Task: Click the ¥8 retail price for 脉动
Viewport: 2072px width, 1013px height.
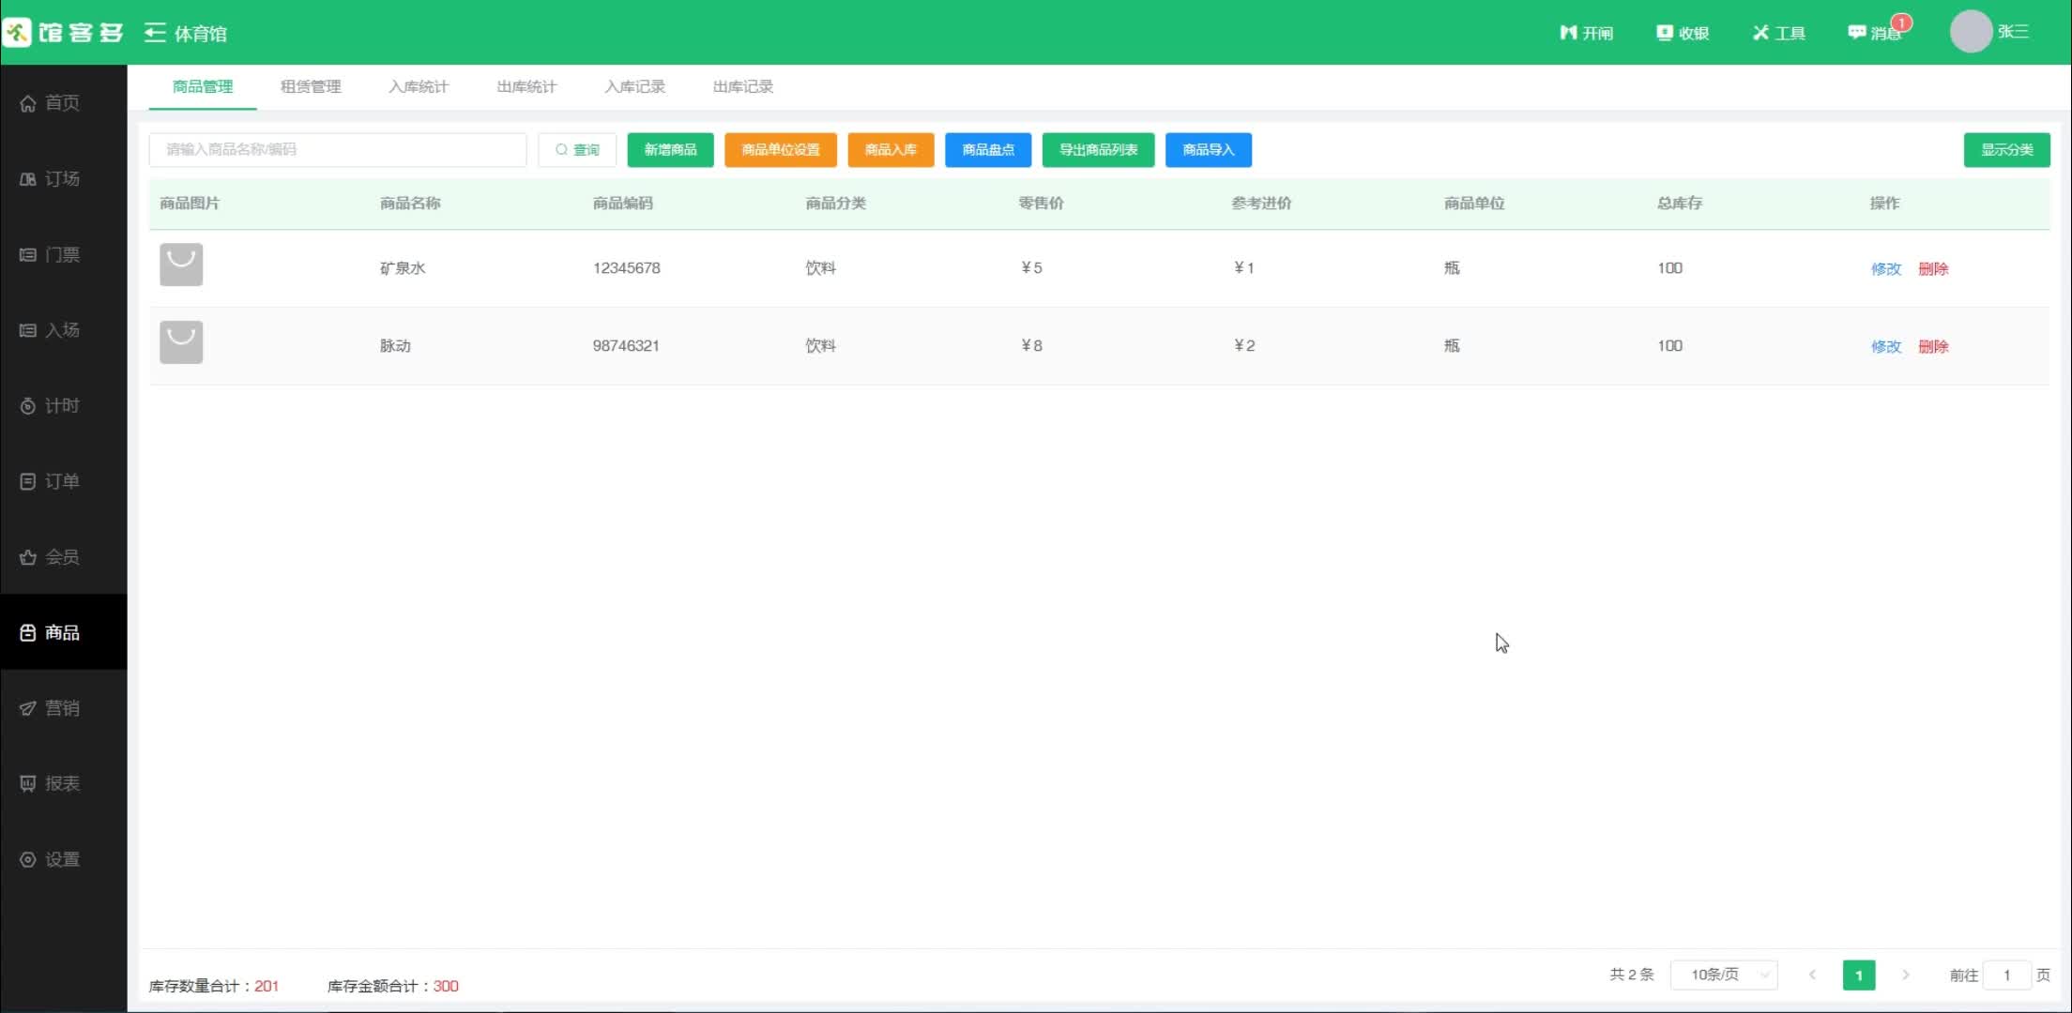Action: click(x=1031, y=346)
